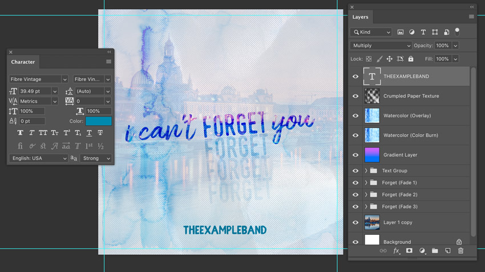
Task: Filter layers by smart objects icon
Action: coord(446,32)
